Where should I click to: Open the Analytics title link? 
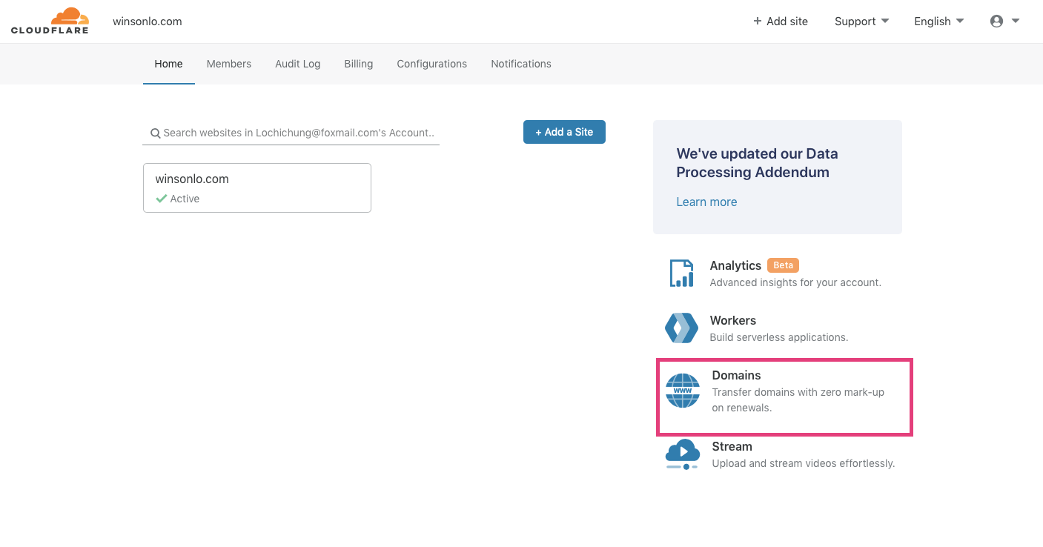point(735,265)
